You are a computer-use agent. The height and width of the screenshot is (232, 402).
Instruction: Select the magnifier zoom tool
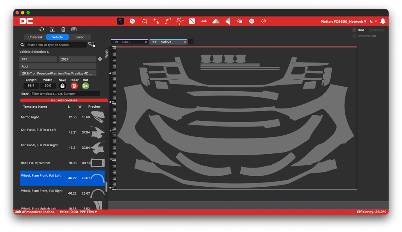tap(252, 21)
